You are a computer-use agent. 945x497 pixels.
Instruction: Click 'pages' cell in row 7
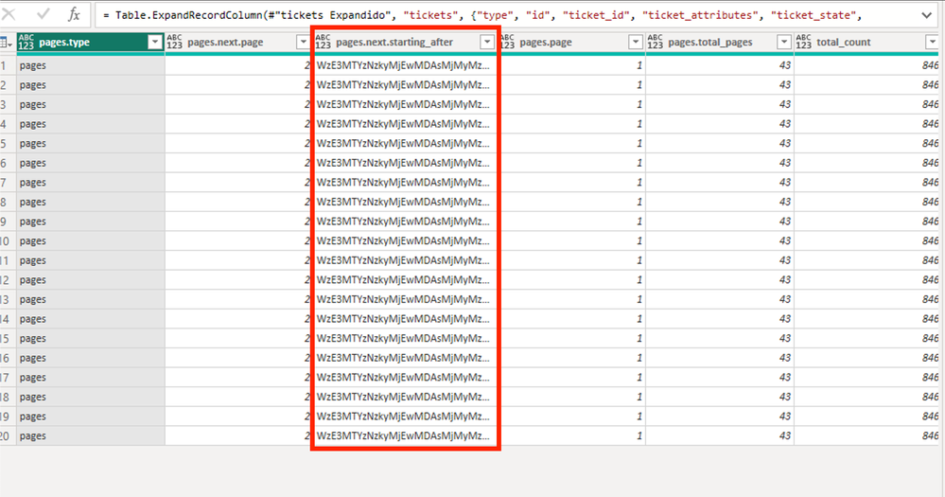[x=91, y=182]
